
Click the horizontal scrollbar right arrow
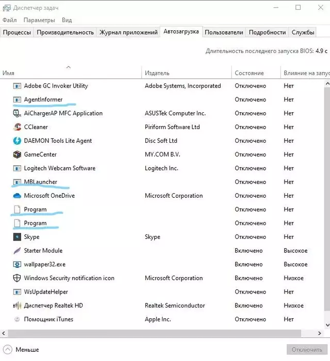[x=319, y=333]
